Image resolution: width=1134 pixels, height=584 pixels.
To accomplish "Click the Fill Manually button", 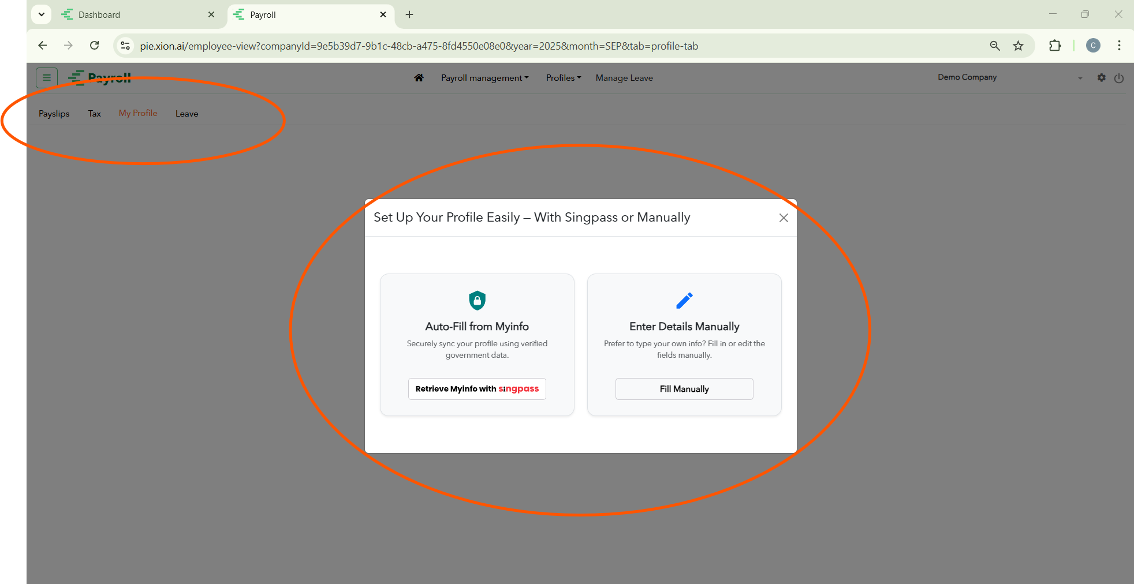I will [684, 389].
